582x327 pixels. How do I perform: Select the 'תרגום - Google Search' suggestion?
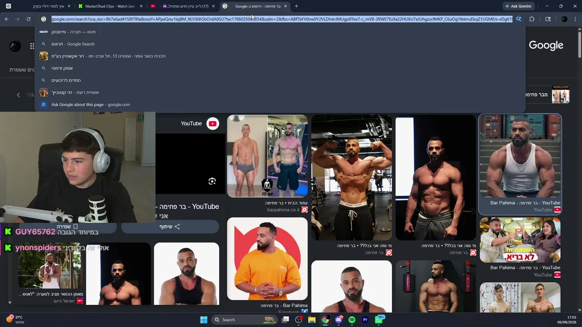tap(280, 44)
